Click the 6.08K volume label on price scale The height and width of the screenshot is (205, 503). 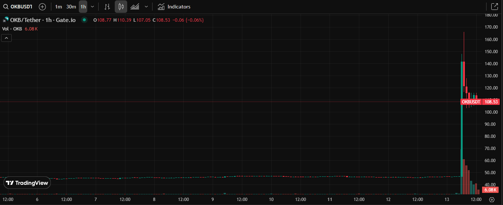(x=490, y=190)
